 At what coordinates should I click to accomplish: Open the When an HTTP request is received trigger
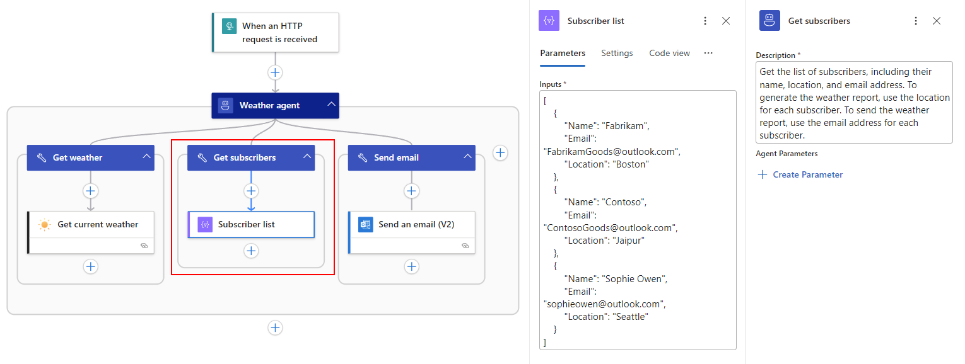pyautogui.click(x=276, y=32)
